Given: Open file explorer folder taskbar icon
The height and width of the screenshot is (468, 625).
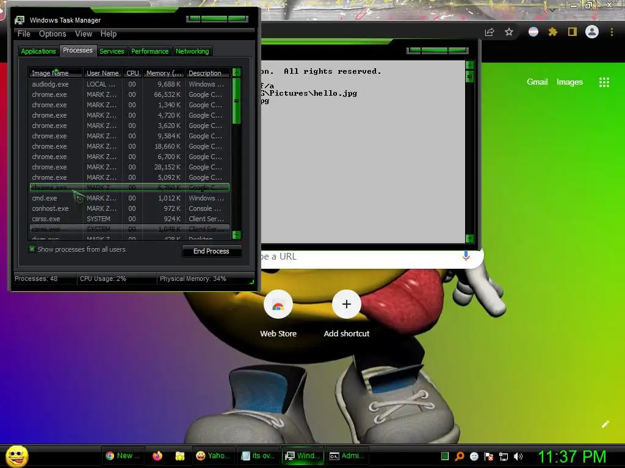Looking at the screenshot, I should click(180, 456).
